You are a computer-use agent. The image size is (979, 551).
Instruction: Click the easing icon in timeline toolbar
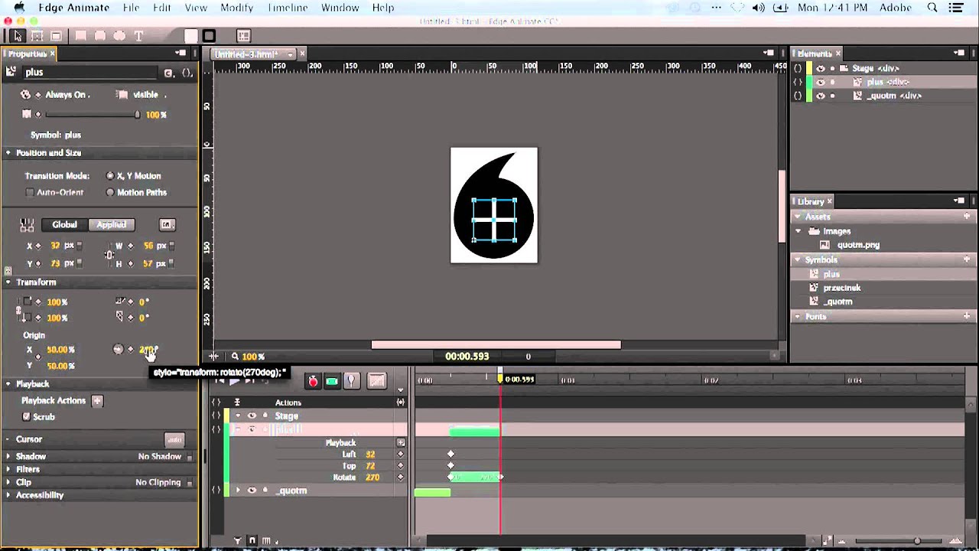pyautogui.click(x=376, y=380)
